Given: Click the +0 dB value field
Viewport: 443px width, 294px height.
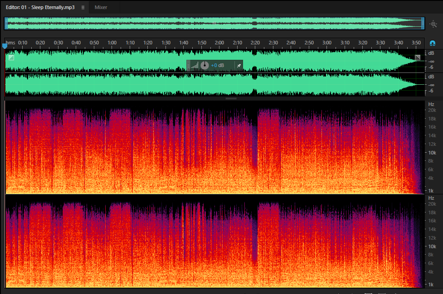Looking at the screenshot, I should (218, 65).
